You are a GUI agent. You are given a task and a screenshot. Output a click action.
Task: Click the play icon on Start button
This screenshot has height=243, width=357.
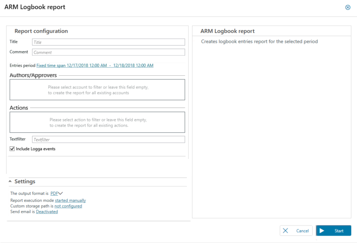click(x=322, y=231)
